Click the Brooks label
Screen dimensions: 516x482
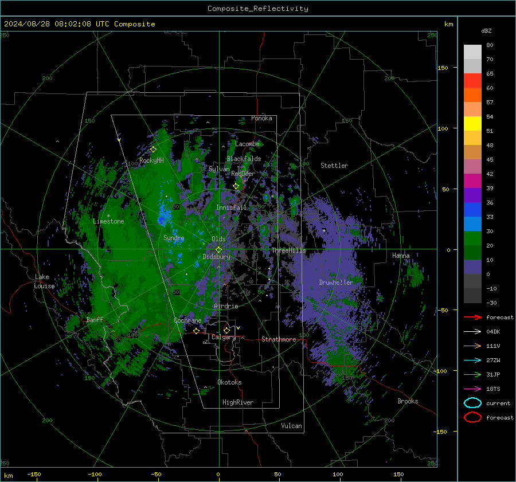tap(408, 401)
